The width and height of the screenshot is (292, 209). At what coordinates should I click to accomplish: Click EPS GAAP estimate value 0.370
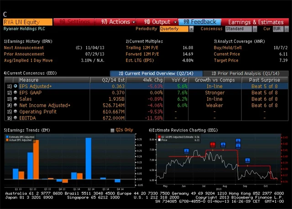tap(118, 93)
